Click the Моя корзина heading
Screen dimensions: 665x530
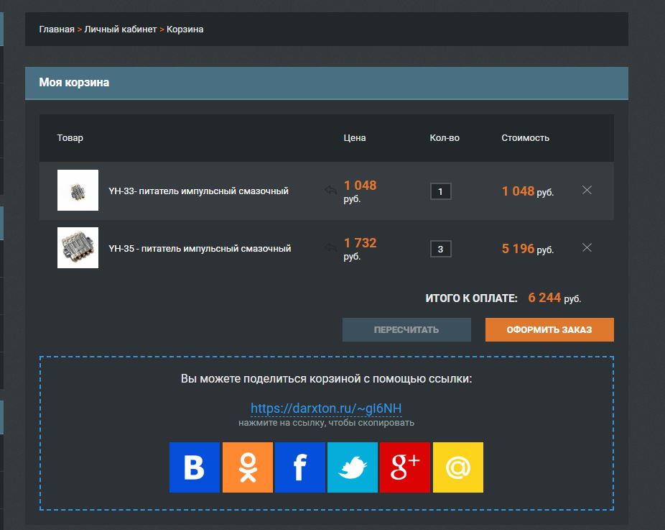coord(74,83)
